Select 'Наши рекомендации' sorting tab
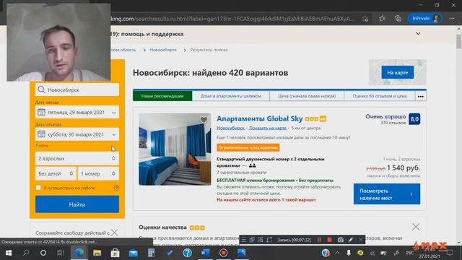Viewport: 462px width, 260px height. click(x=162, y=96)
